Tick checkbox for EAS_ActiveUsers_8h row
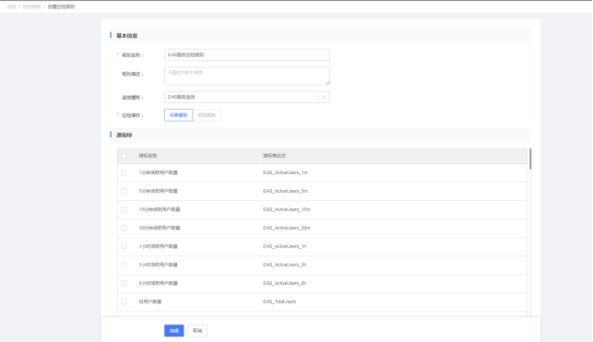This screenshot has width=593, height=342. click(124, 283)
